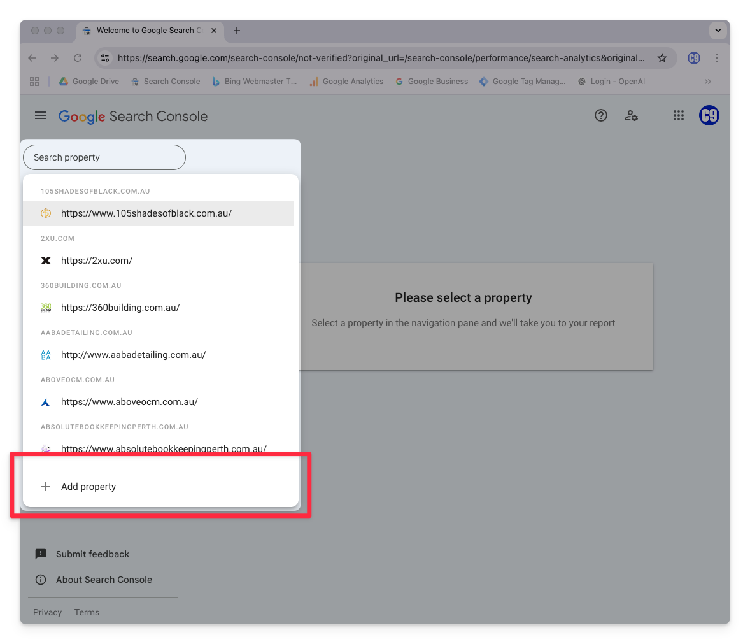Open the Google apps grid
This screenshot has width=750, height=644.
pyautogui.click(x=679, y=116)
